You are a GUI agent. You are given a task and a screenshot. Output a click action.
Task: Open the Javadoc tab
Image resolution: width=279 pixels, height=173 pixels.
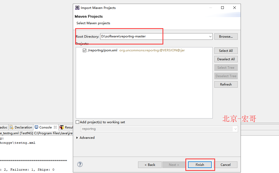4,127
